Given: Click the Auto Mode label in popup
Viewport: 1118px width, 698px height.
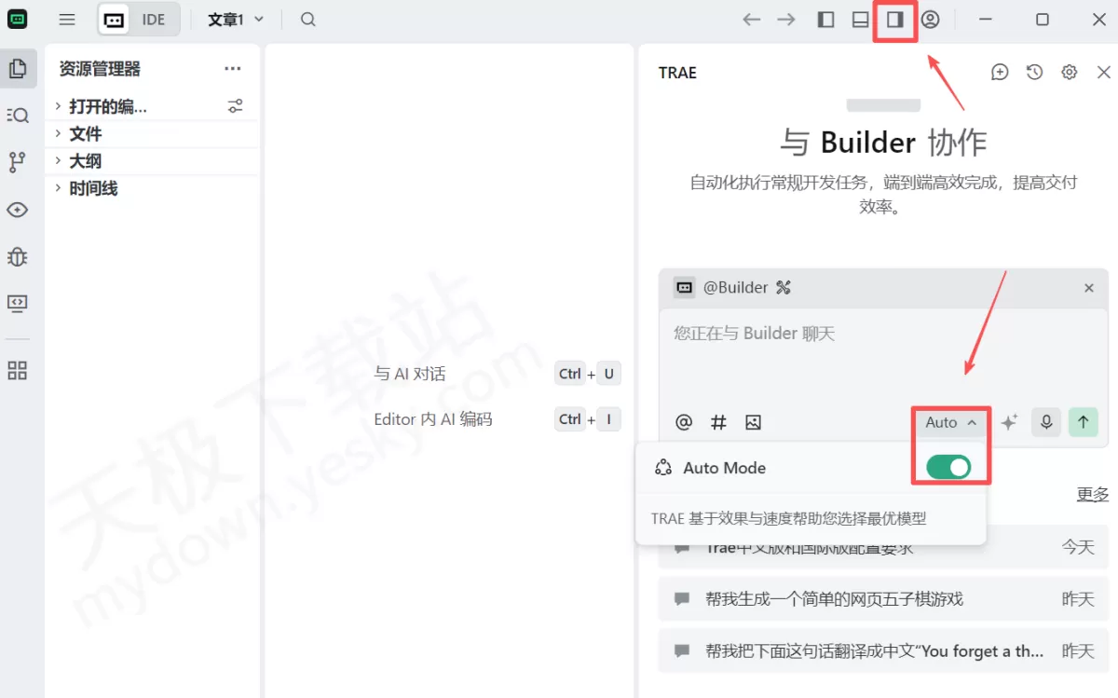Looking at the screenshot, I should pos(724,468).
